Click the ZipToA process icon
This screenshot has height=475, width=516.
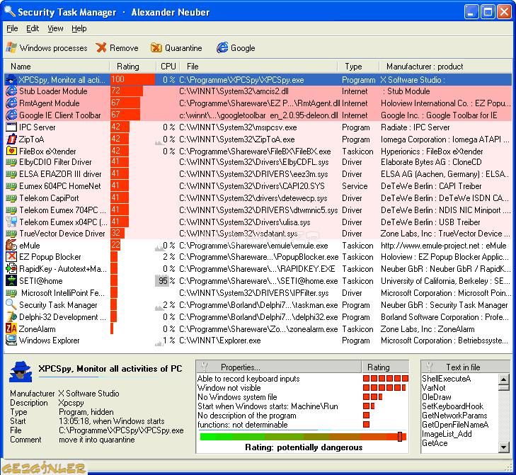pos(11,139)
